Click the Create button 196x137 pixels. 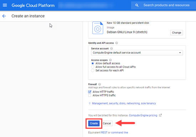point(94,123)
